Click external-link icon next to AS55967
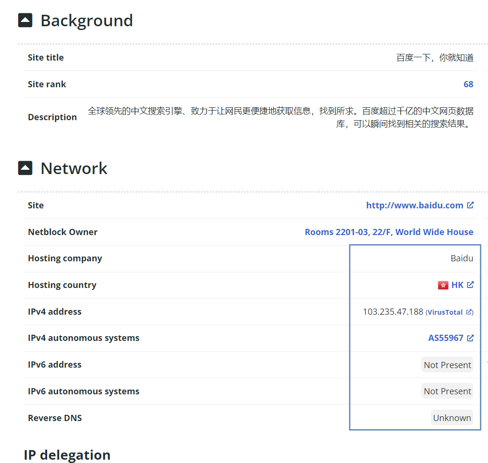This screenshot has height=463, width=488. pos(470,338)
